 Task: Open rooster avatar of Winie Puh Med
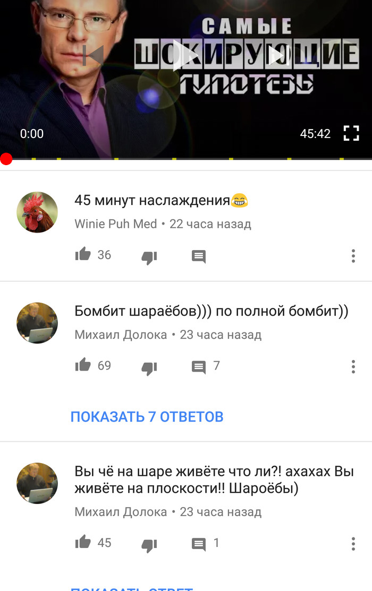point(37,212)
